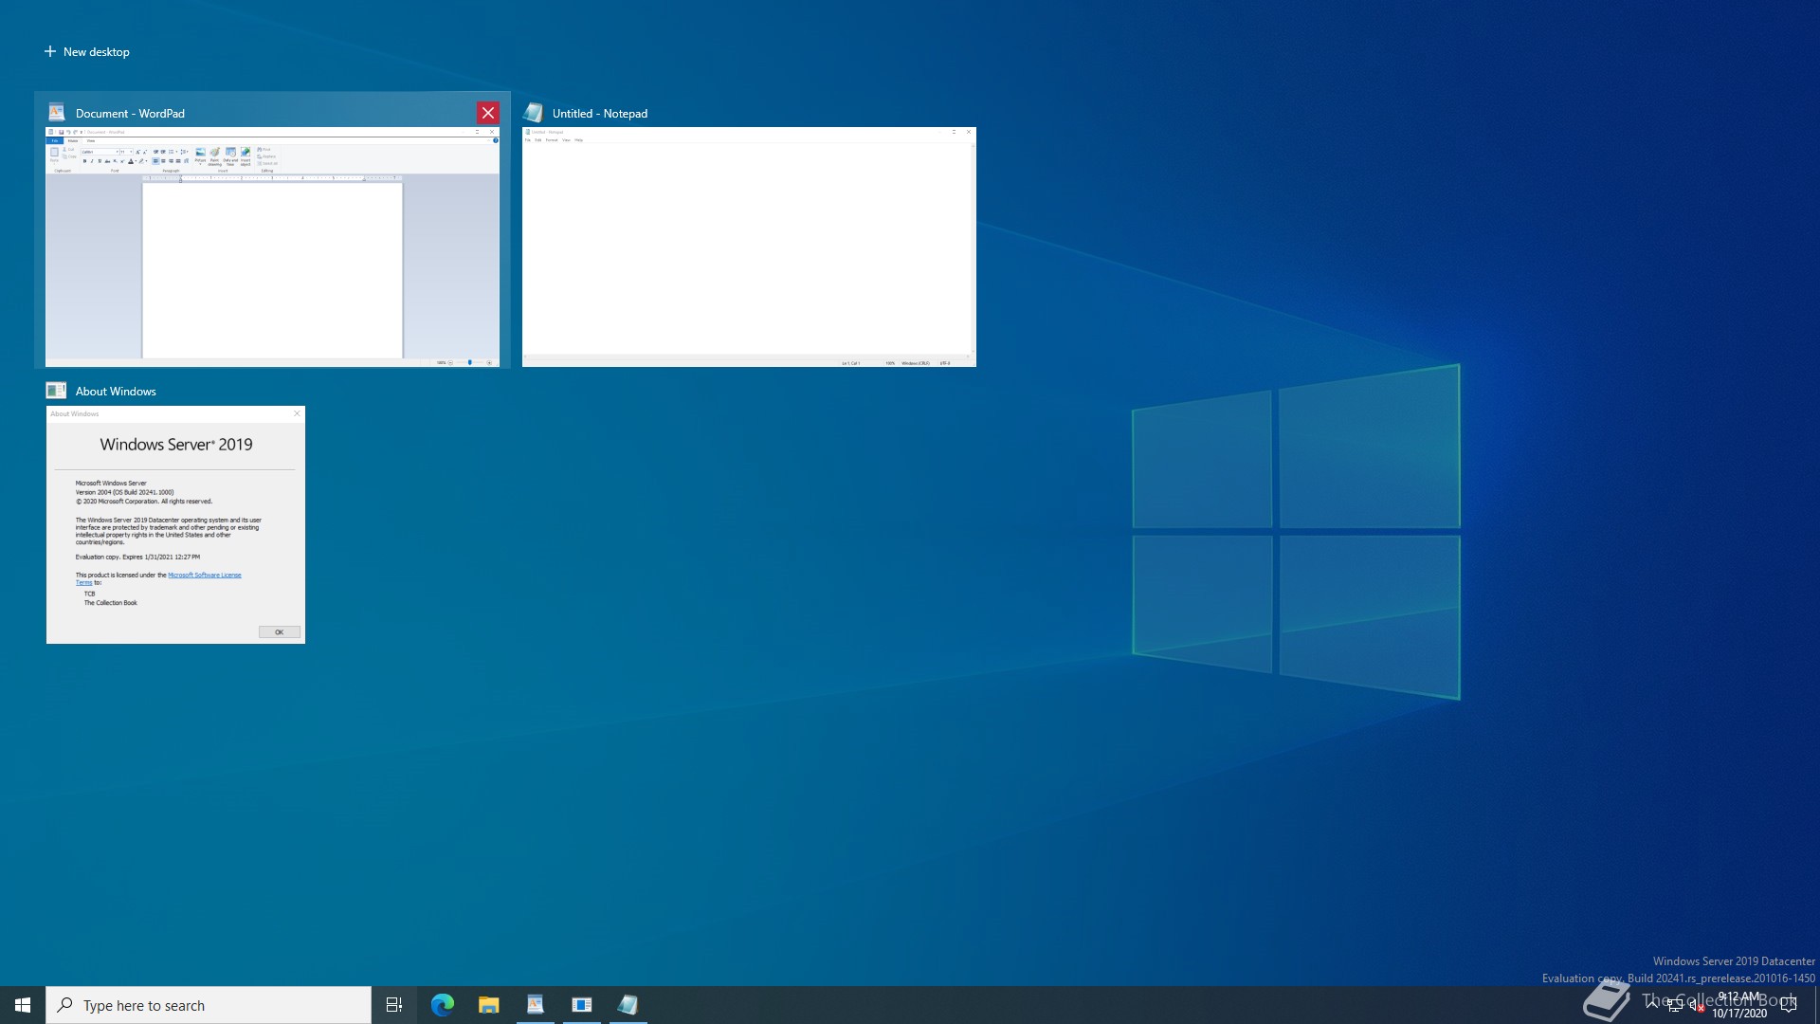1820x1024 pixels.
Task: Click the 'Document - WordPad' title text
Action: pos(130,113)
